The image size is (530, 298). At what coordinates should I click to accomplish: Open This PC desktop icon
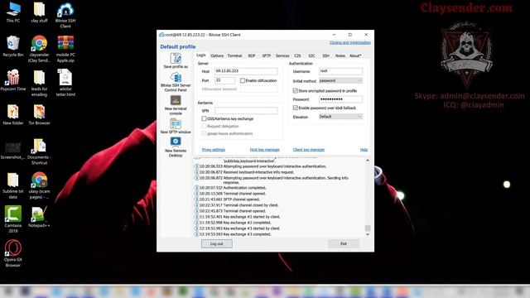13,12
